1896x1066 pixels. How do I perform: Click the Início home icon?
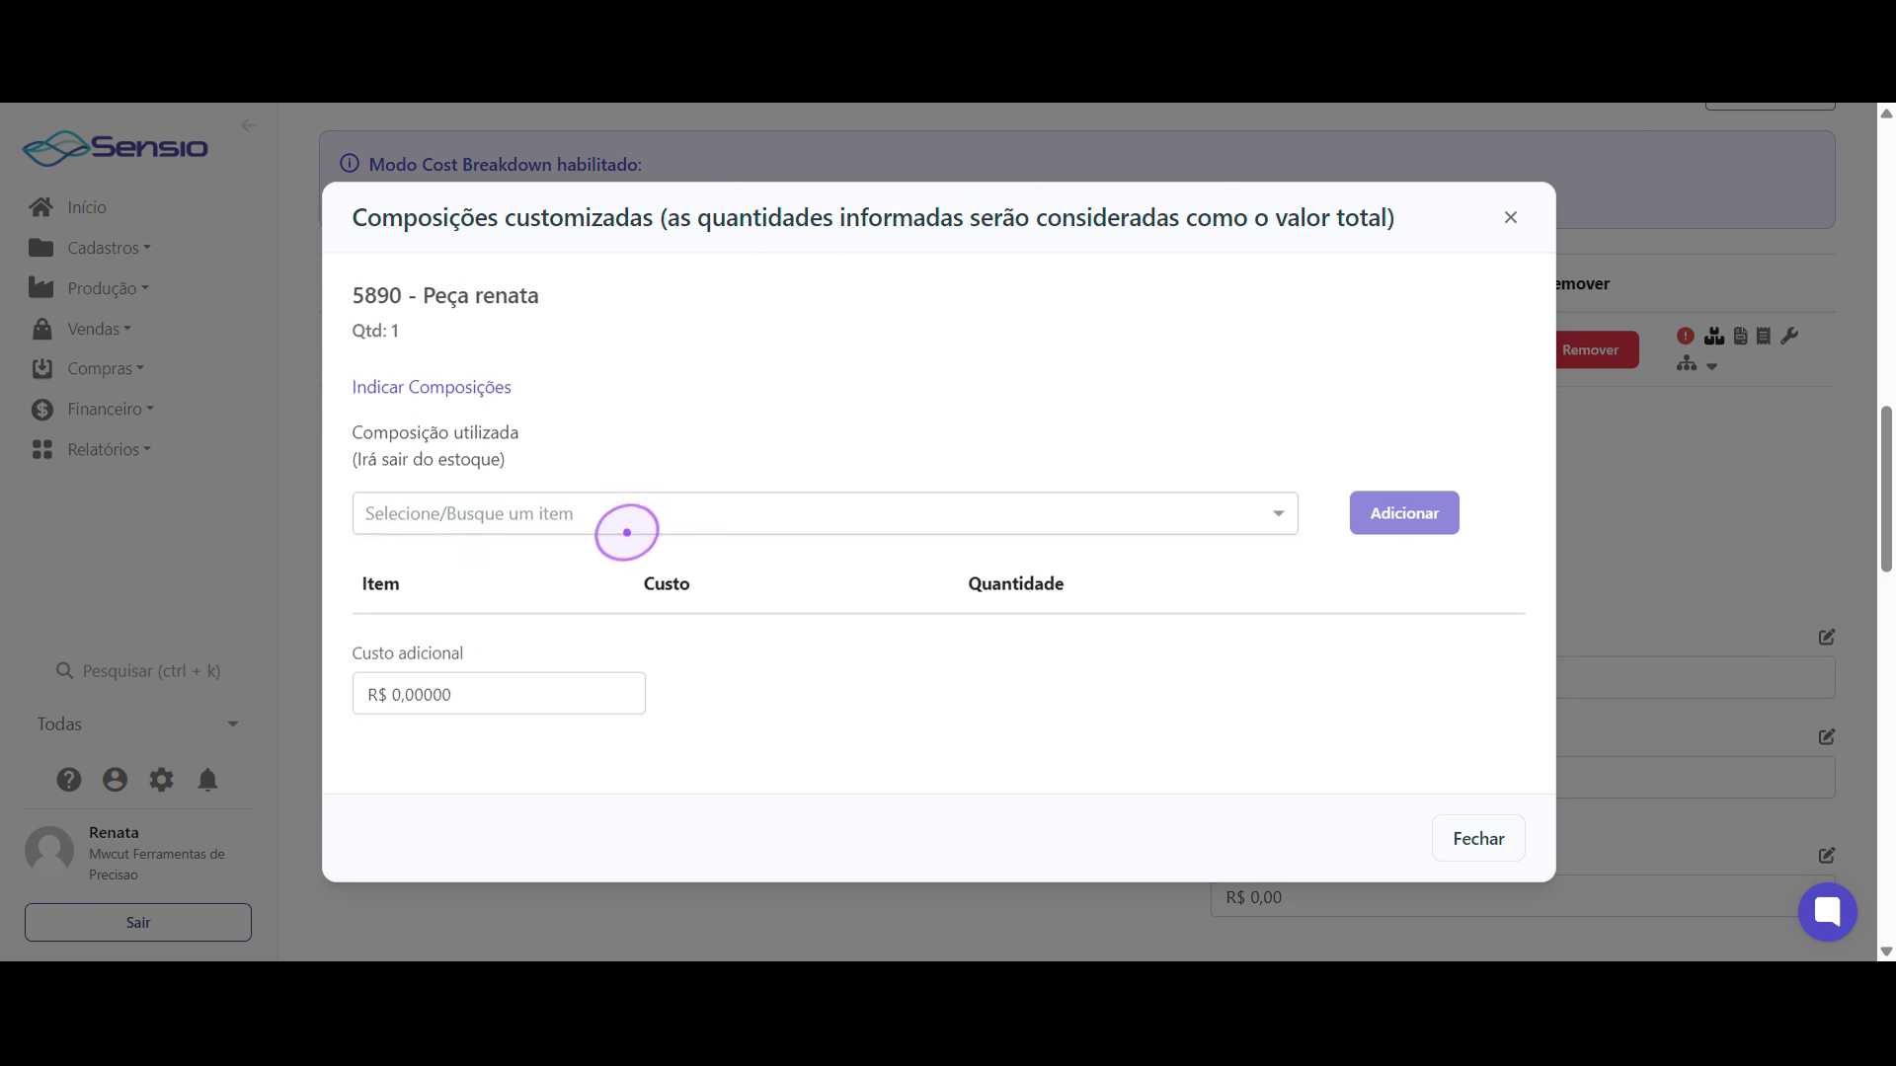click(x=41, y=207)
